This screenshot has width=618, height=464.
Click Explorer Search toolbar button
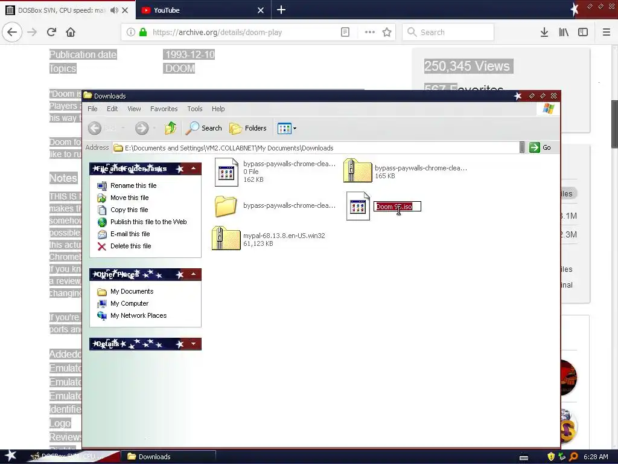click(x=203, y=128)
